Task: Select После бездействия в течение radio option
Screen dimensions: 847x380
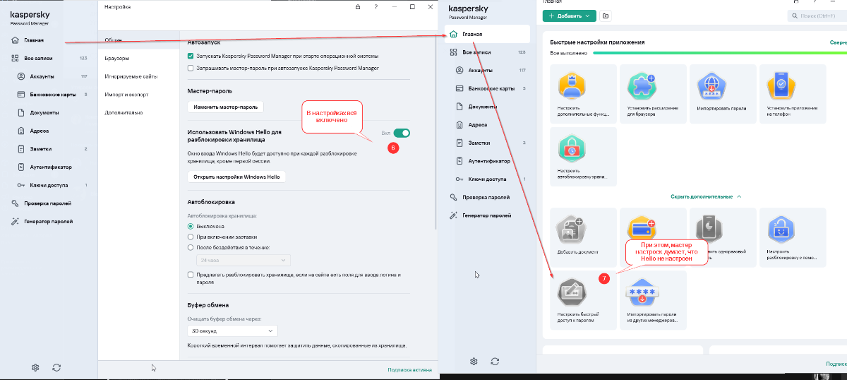Action: click(x=191, y=247)
